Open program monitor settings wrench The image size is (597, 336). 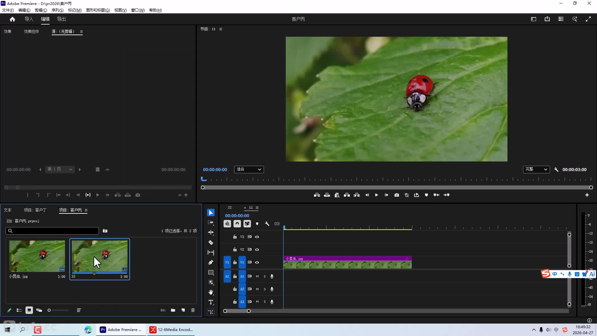point(556,170)
